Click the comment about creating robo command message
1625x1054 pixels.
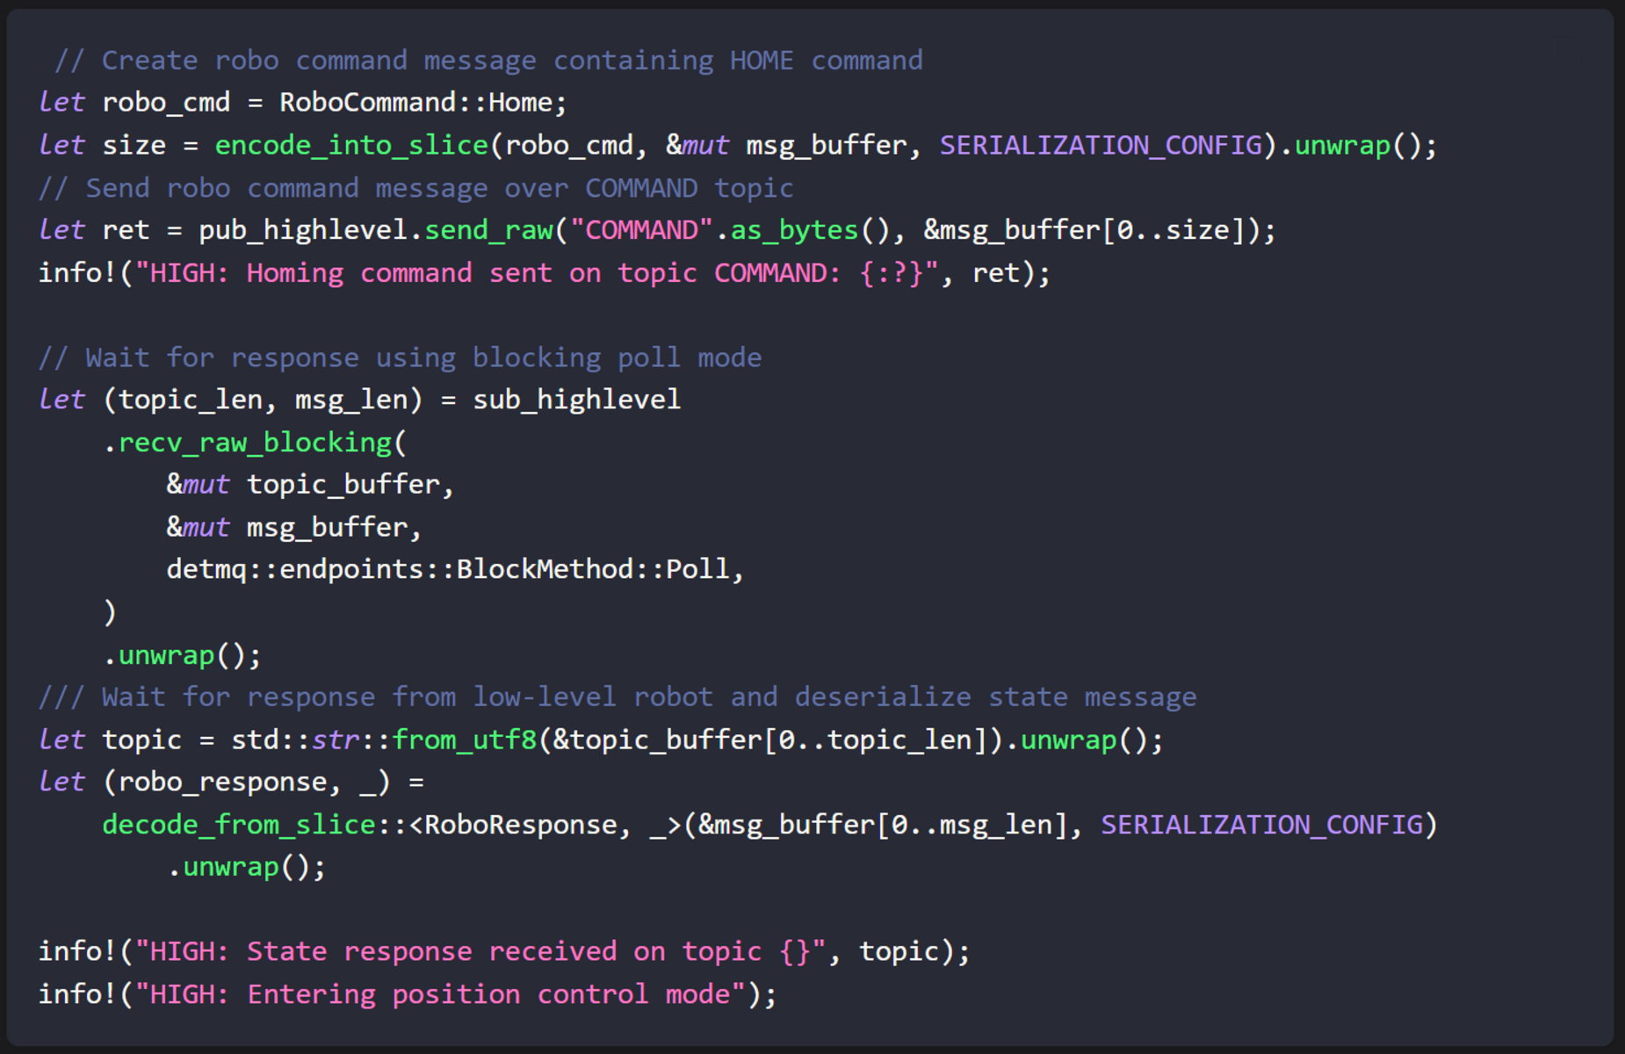click(488, 61)
